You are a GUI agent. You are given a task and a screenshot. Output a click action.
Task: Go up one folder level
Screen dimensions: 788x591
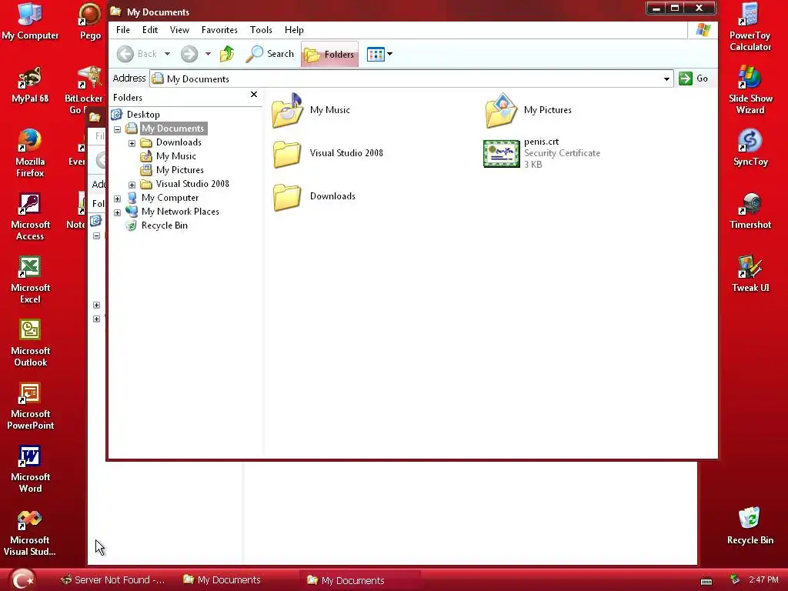pos(227,54)
